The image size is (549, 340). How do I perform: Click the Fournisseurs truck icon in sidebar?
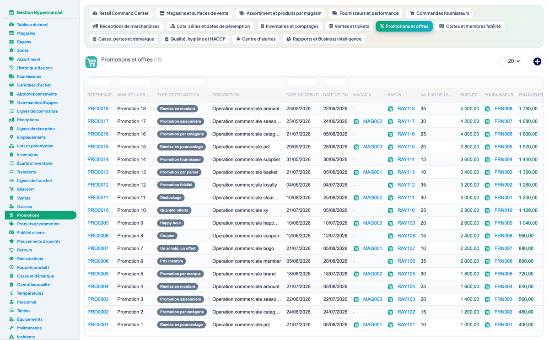[11, 76]
